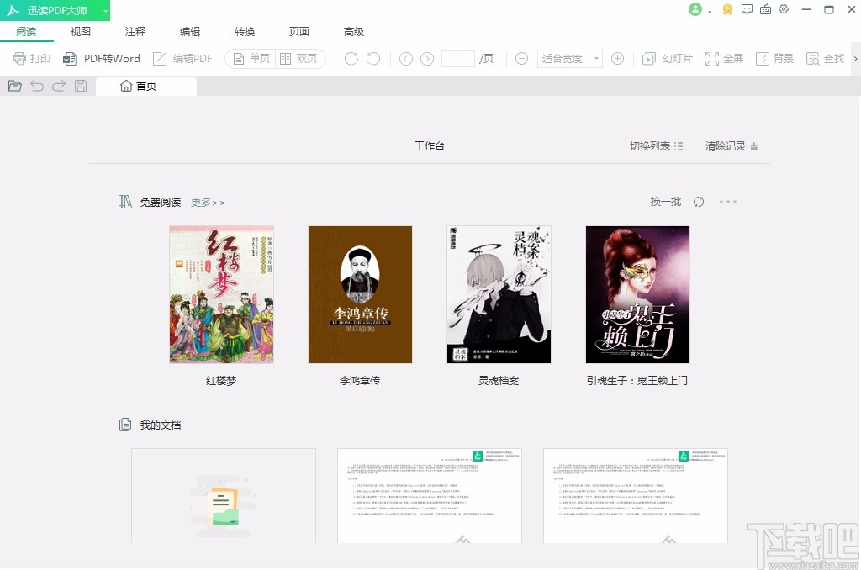Click 切换列表 to switch list view

point(656,146)
